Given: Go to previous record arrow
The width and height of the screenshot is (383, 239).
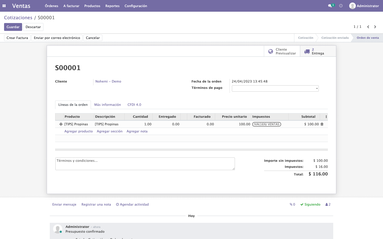Looking at the screenshot, I should pyautogui.click(x=368, y=27).
